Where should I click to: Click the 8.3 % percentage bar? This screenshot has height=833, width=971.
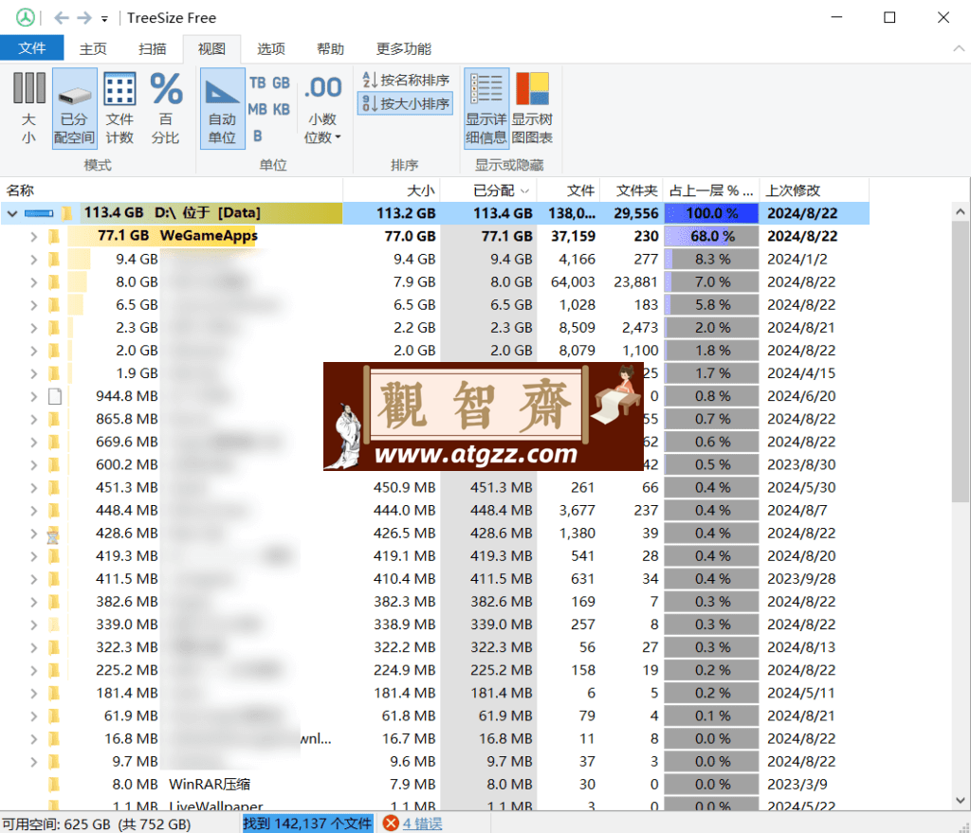tap(711, 260)
